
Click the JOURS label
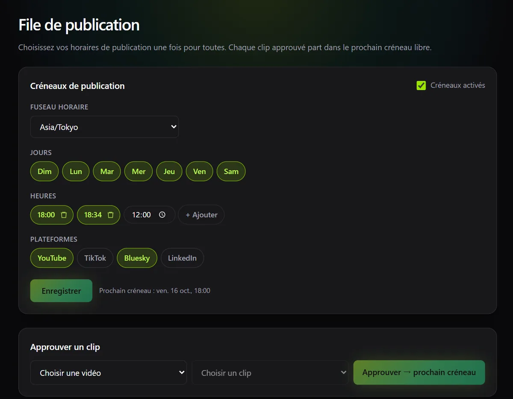[x=41, y=153]
